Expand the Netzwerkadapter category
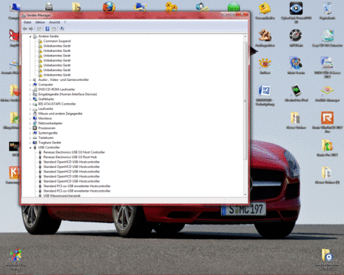Image resolution: width=344 pixels, height=275 pixels. click(31, 124)
